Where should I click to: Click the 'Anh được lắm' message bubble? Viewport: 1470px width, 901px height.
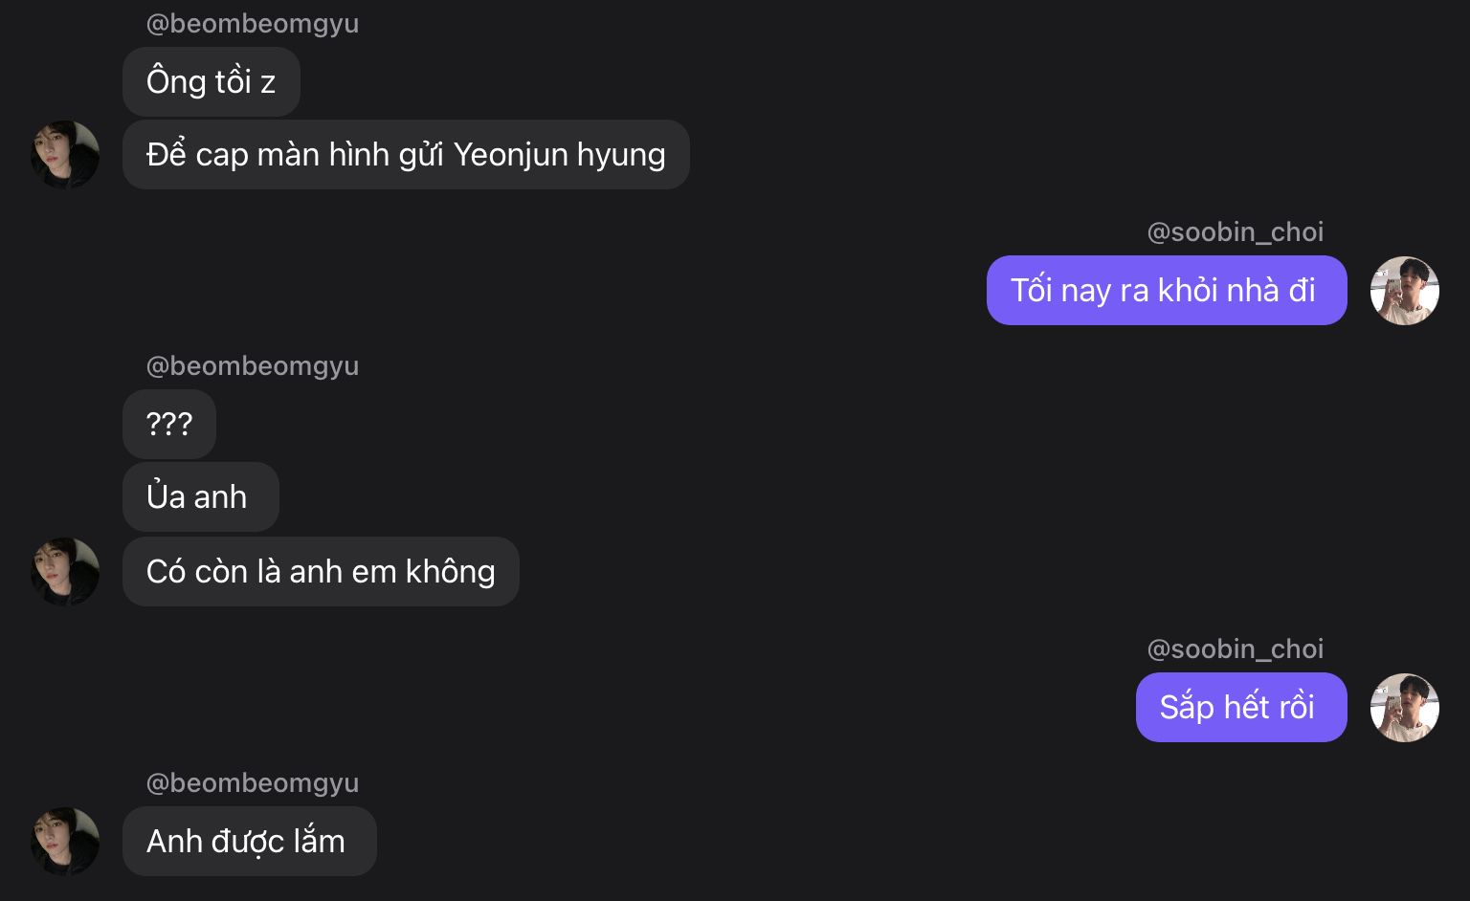[249, 842]
